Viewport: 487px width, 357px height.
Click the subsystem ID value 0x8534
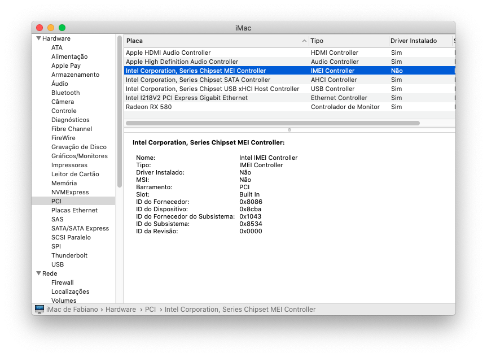click(x=251, y=224)
